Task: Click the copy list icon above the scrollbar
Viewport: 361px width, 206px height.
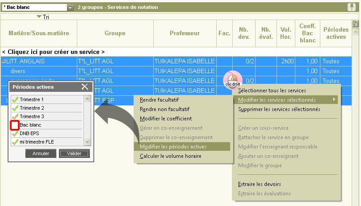Action: (x=355, y=23)
